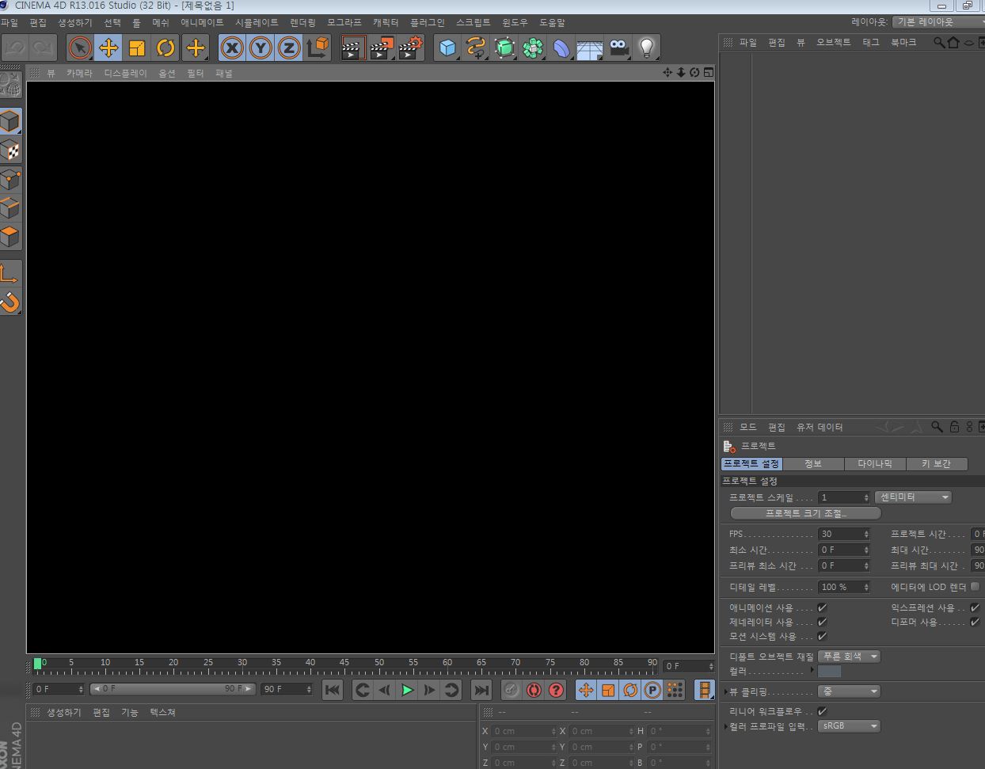The width and height of the screenshot is (985, 769).
Task: Add a floor environment object
Action: coord(590,48)
